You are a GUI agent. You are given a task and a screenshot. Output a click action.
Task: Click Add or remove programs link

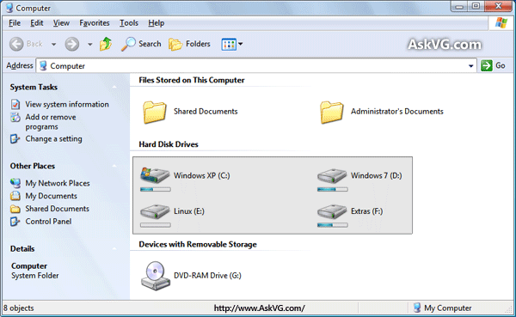(x=51, y=122)
